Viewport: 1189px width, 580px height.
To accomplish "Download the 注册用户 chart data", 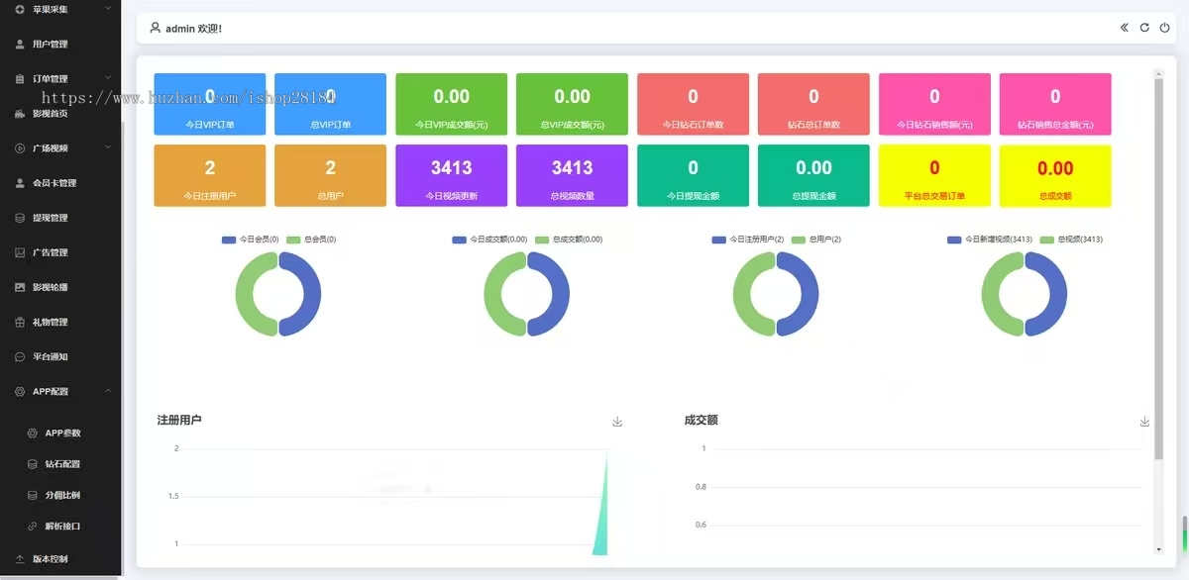I will pyautogui.click(x=616, y=421).
